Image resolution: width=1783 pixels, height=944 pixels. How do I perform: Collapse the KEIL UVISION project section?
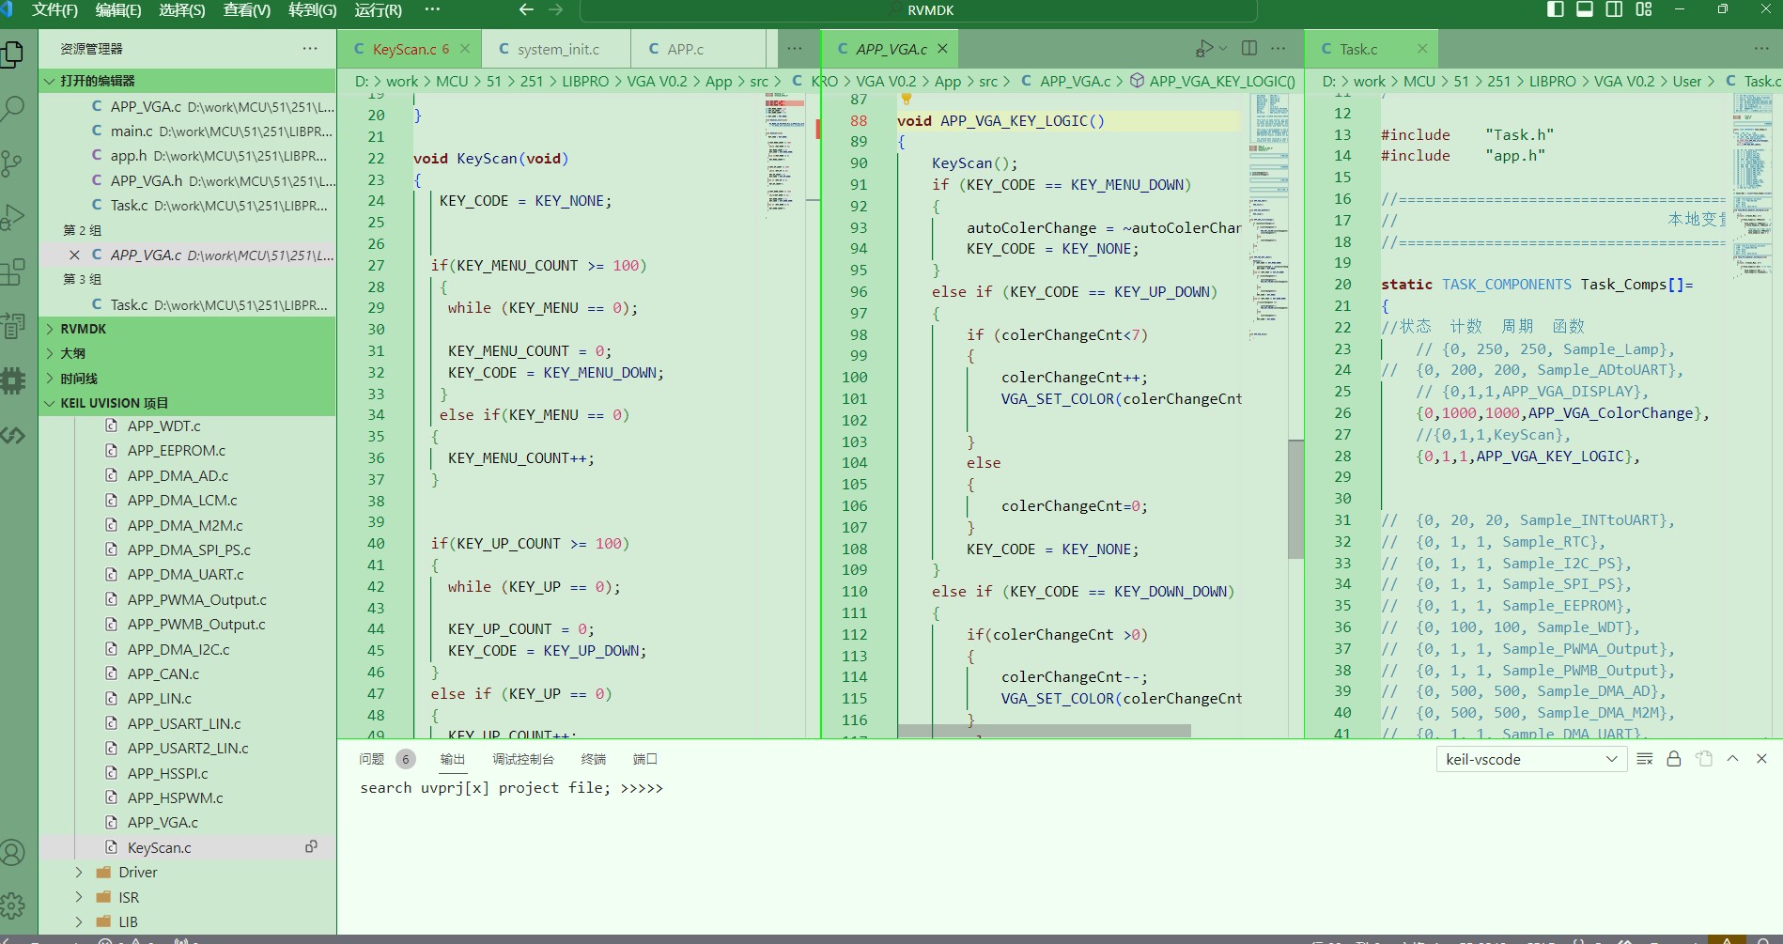tap(187, 403)
